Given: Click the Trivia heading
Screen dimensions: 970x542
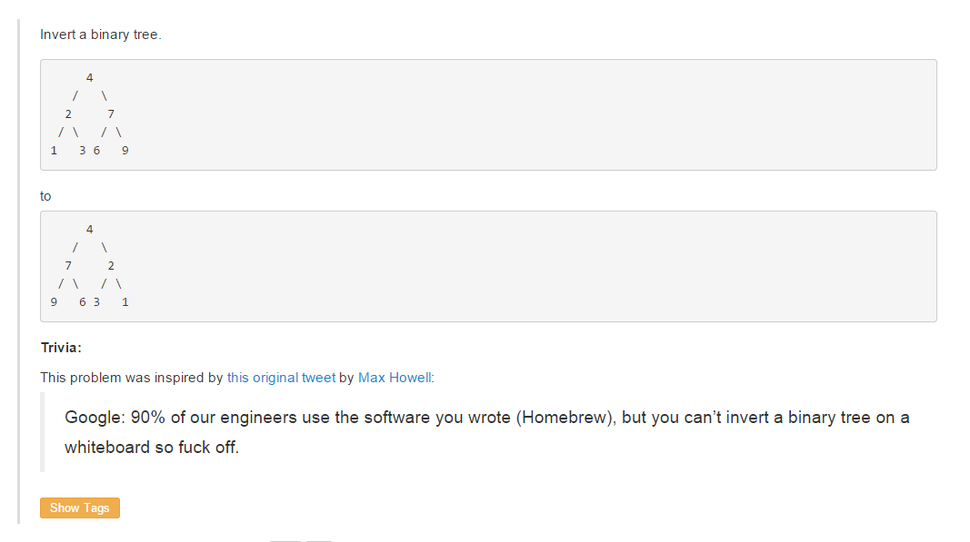Looking at the screenshot, I should point(61,348).
